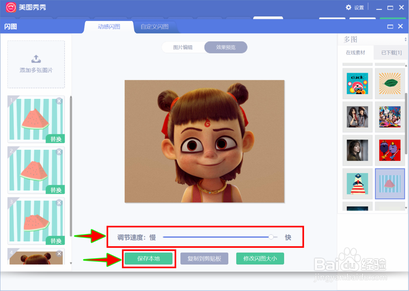This screenshot has width=409, height=291.
Task: Switch to 效果预览 mode
Action: tap(226, 47)
